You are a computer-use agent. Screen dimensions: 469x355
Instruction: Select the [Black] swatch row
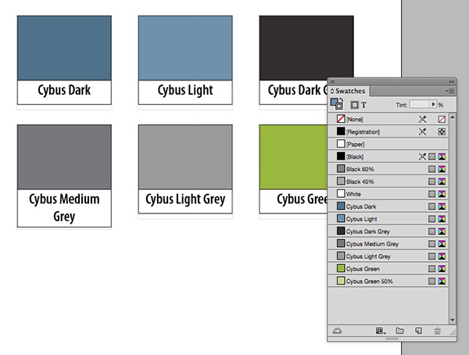[388, 156]
